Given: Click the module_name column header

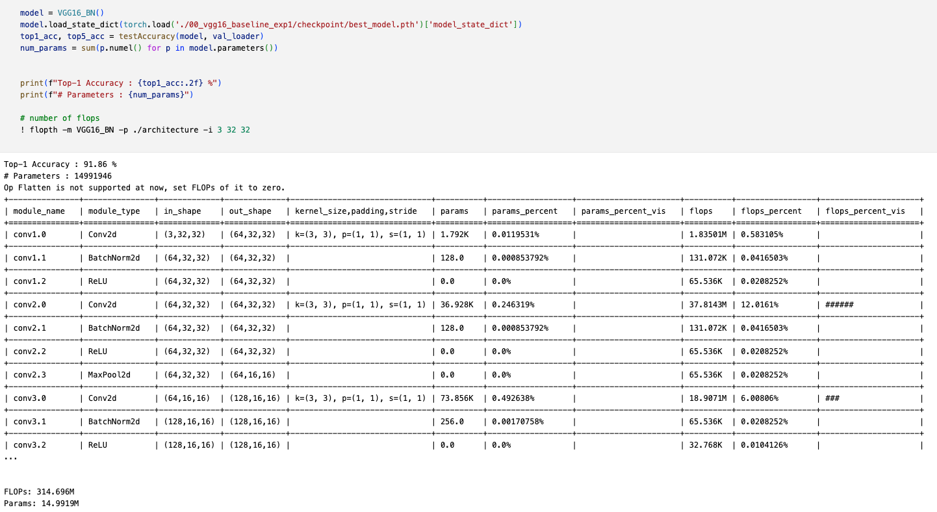Looking at the screenshot, I should (x=39, y=211).
